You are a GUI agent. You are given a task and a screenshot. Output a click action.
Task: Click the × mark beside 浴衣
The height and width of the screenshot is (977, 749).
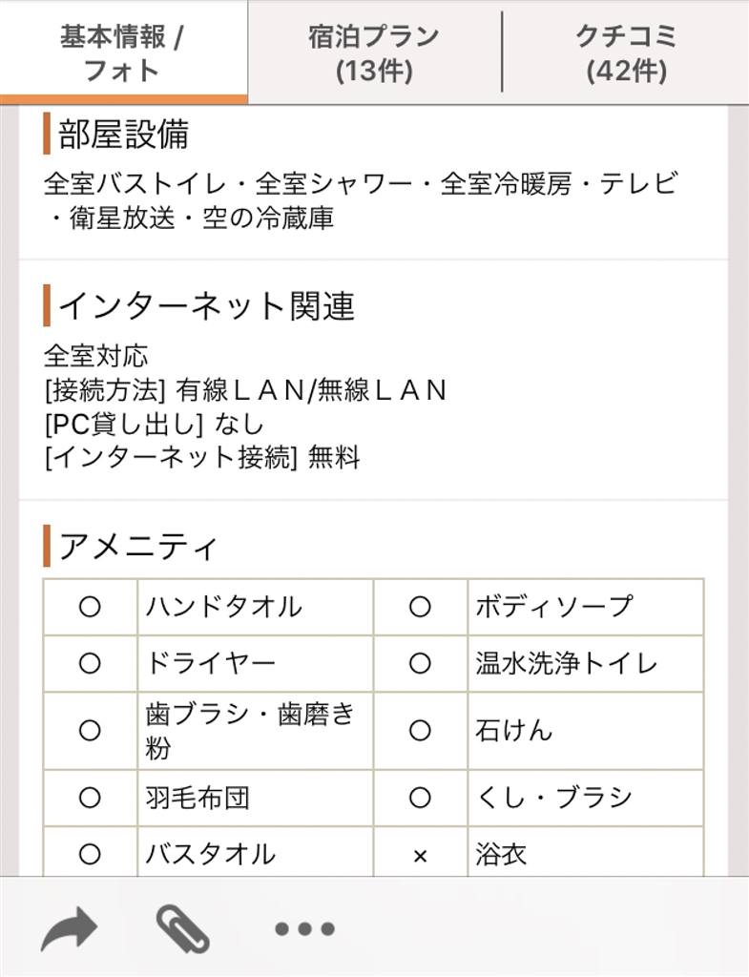pyautogui.click(x=420, y=855)
